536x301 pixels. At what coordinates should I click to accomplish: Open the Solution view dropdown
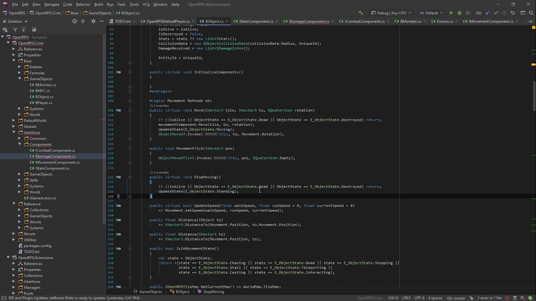coord(15,21)
